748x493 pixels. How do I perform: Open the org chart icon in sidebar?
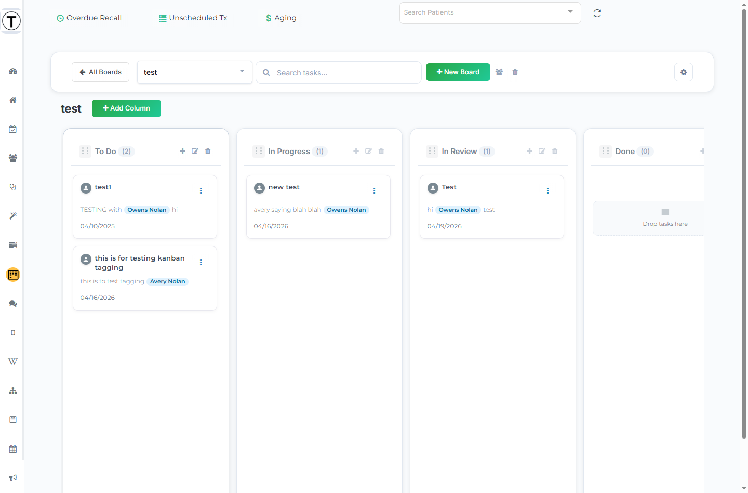13,391
